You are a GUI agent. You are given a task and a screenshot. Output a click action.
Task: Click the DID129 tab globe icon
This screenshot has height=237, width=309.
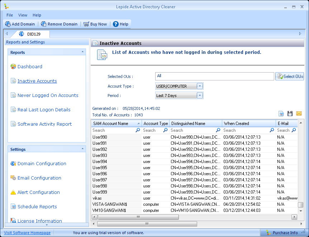click(22, 34)
